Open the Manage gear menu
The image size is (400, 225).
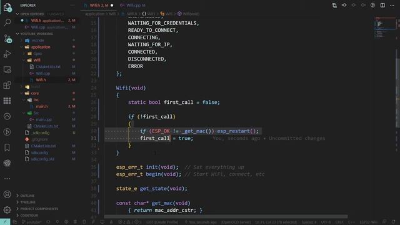7,210
